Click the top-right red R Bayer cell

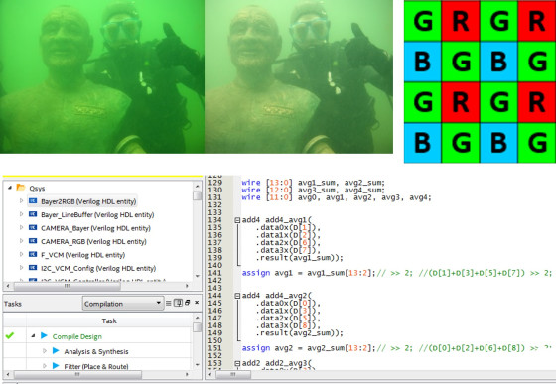pyautogui.click(x=536, y=21)
